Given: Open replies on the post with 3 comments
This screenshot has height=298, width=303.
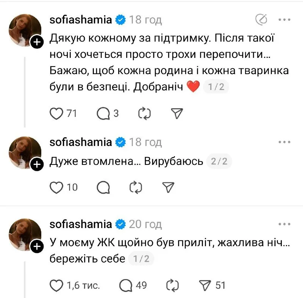Looking at the screenshot, I should [x=103, y=113].
